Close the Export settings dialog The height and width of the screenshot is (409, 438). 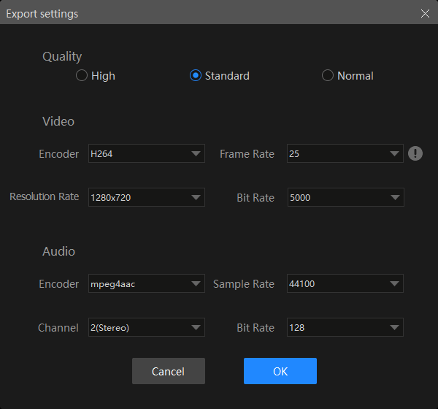tap(425, 13)
